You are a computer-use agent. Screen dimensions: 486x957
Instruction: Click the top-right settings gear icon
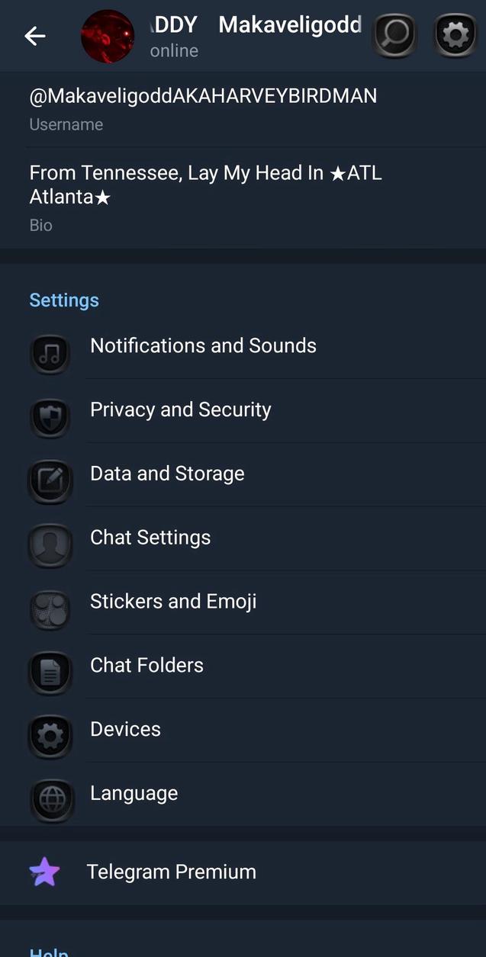455,34
